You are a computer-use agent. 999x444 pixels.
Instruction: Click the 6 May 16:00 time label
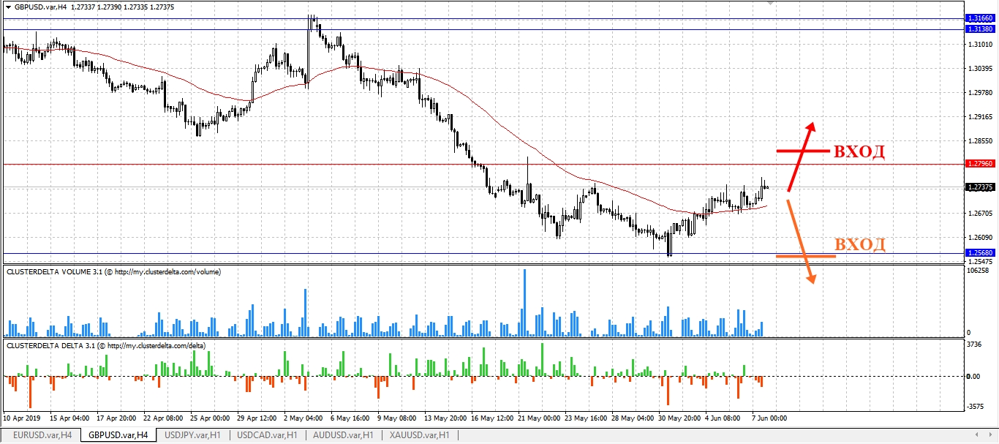click(x=352, y=418)
